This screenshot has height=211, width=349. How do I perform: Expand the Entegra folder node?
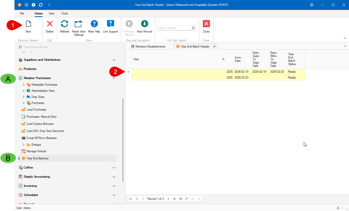click(x=24, y=145)
